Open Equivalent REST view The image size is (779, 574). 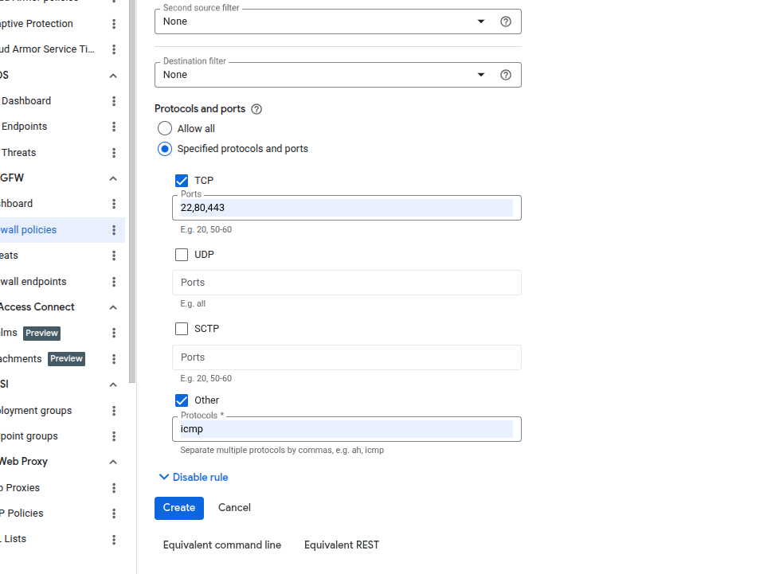[341, 545]
